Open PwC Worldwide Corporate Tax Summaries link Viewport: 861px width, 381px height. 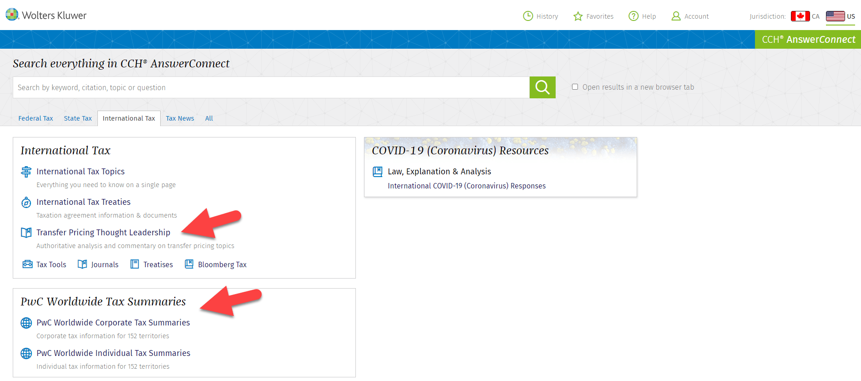[x=113, y=323]
